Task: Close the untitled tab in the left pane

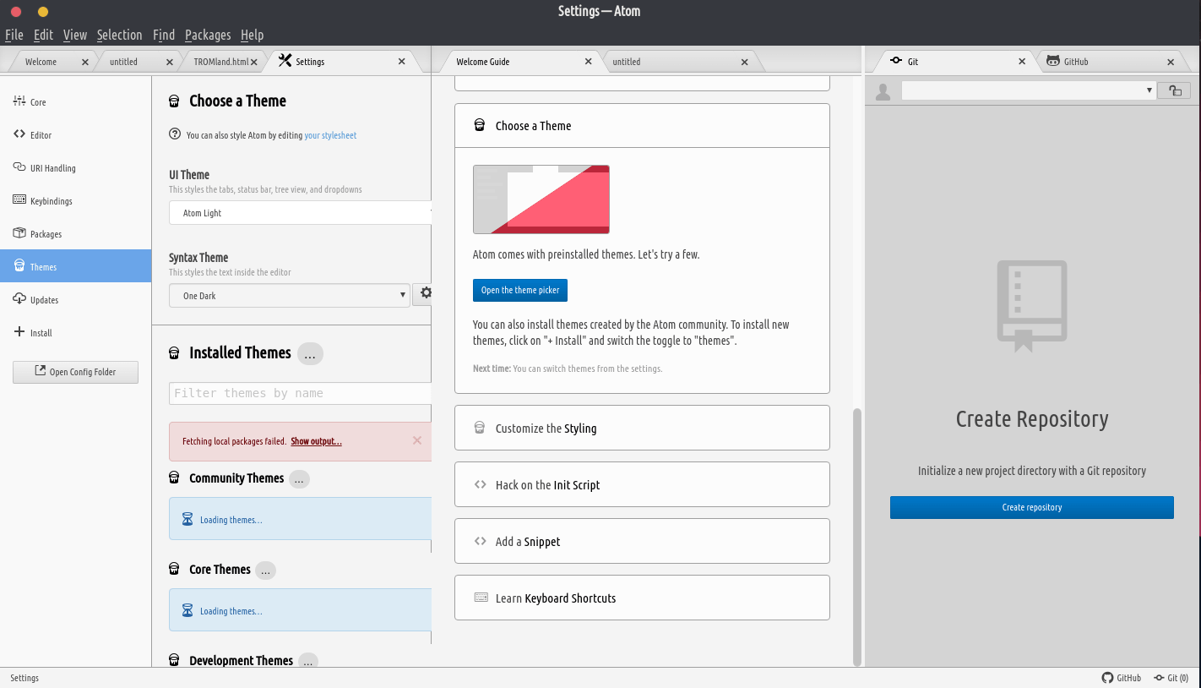Action: [x=170, y=62]
